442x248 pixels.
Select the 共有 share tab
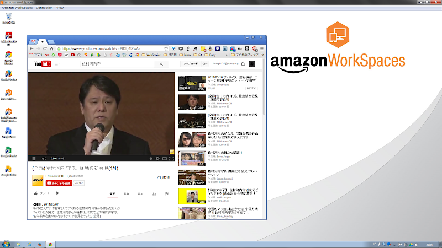point(127,194)
